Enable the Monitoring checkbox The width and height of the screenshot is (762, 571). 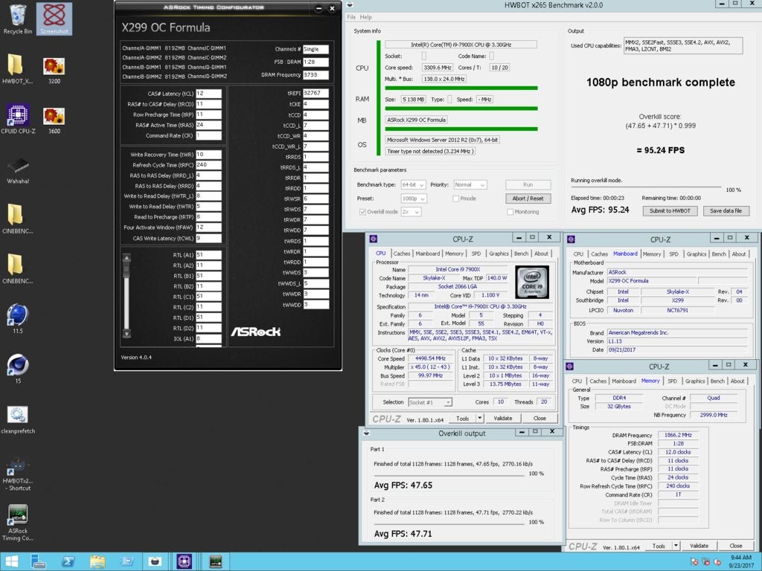click(510, 212)
